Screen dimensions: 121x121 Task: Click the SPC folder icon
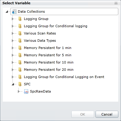pyautogui.click(x=20, y=84)
